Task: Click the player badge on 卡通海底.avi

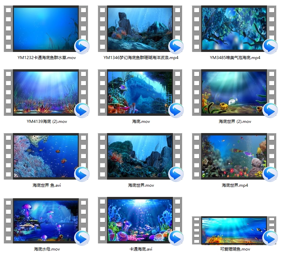Action: (176, 238)
